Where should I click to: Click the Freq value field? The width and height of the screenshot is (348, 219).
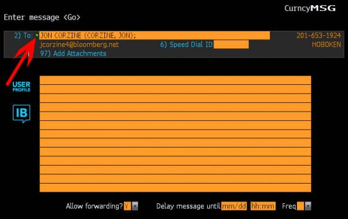click(300, 206)
